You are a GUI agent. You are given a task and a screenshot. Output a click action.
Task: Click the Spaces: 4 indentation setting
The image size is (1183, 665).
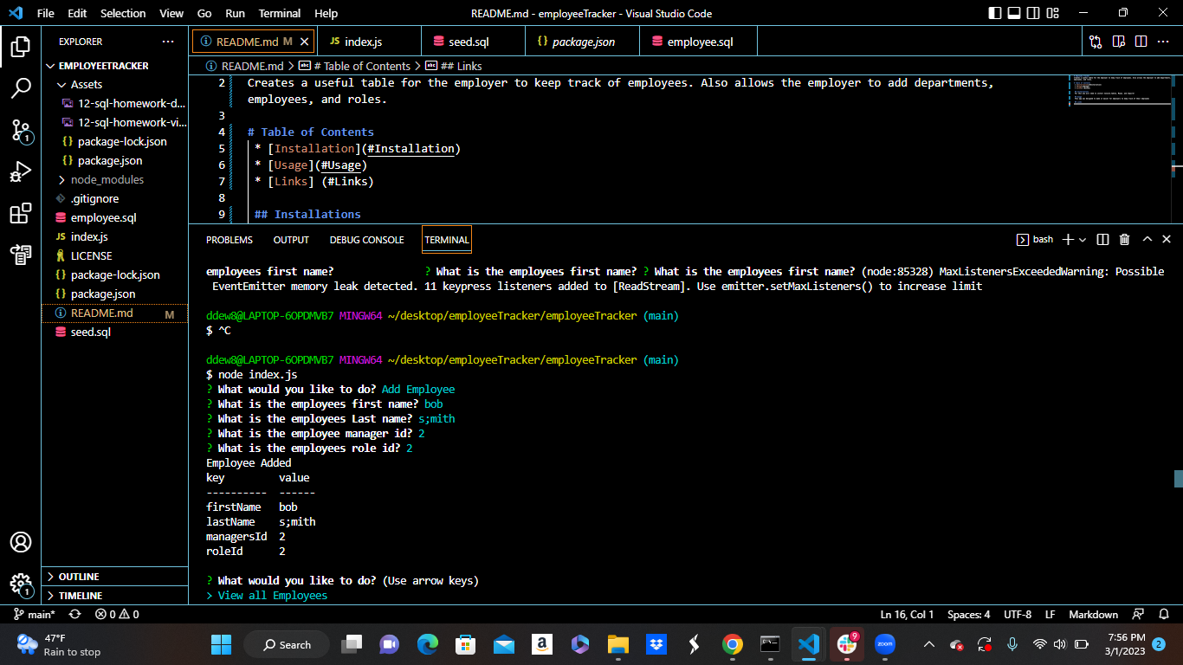pyautogui.click(x=969, y=614)
